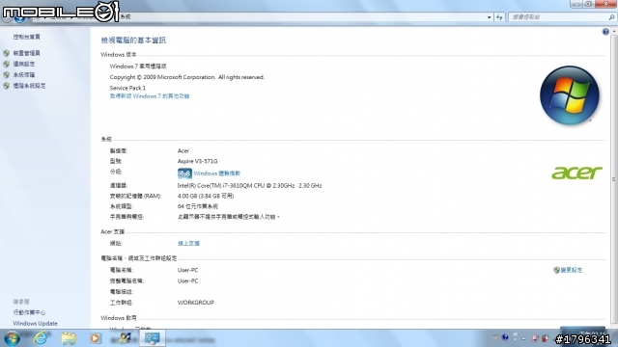Click the refresh button beside address bar
The image size is (618, 347).
[499, 17]
